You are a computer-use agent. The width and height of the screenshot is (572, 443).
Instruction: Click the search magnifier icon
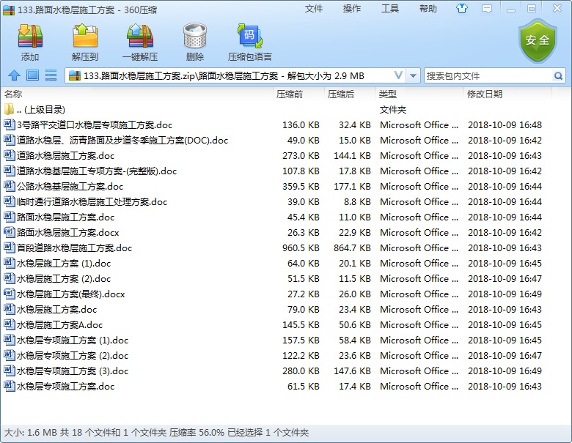(558, 75)
